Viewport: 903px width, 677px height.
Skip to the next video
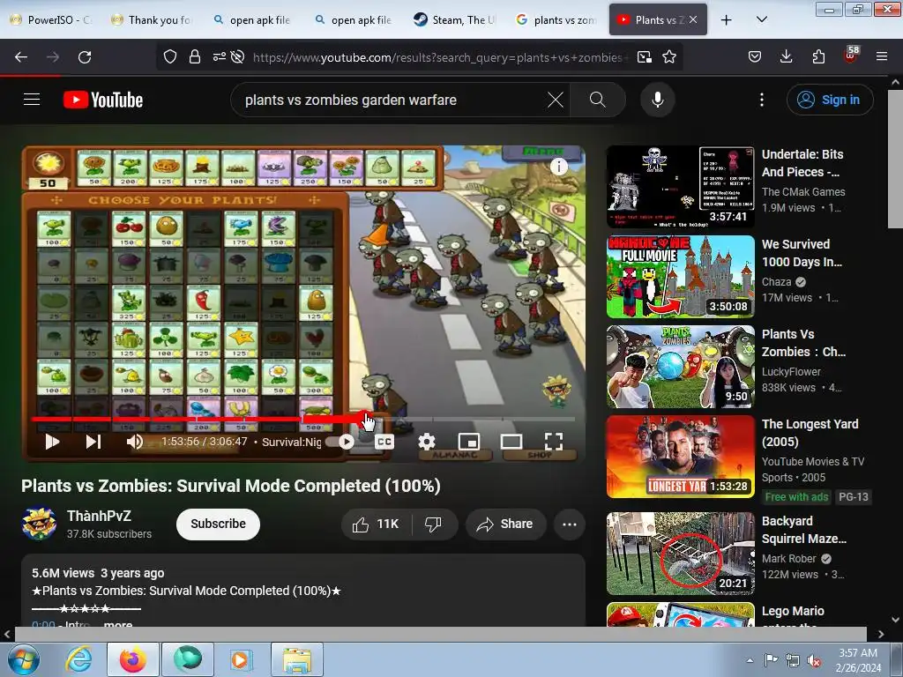(x=93, y=442)
